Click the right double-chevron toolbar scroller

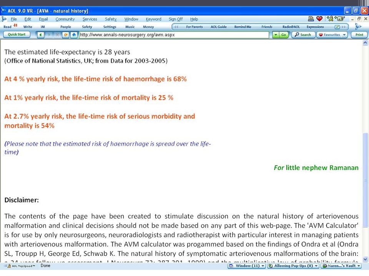[344, 27]
